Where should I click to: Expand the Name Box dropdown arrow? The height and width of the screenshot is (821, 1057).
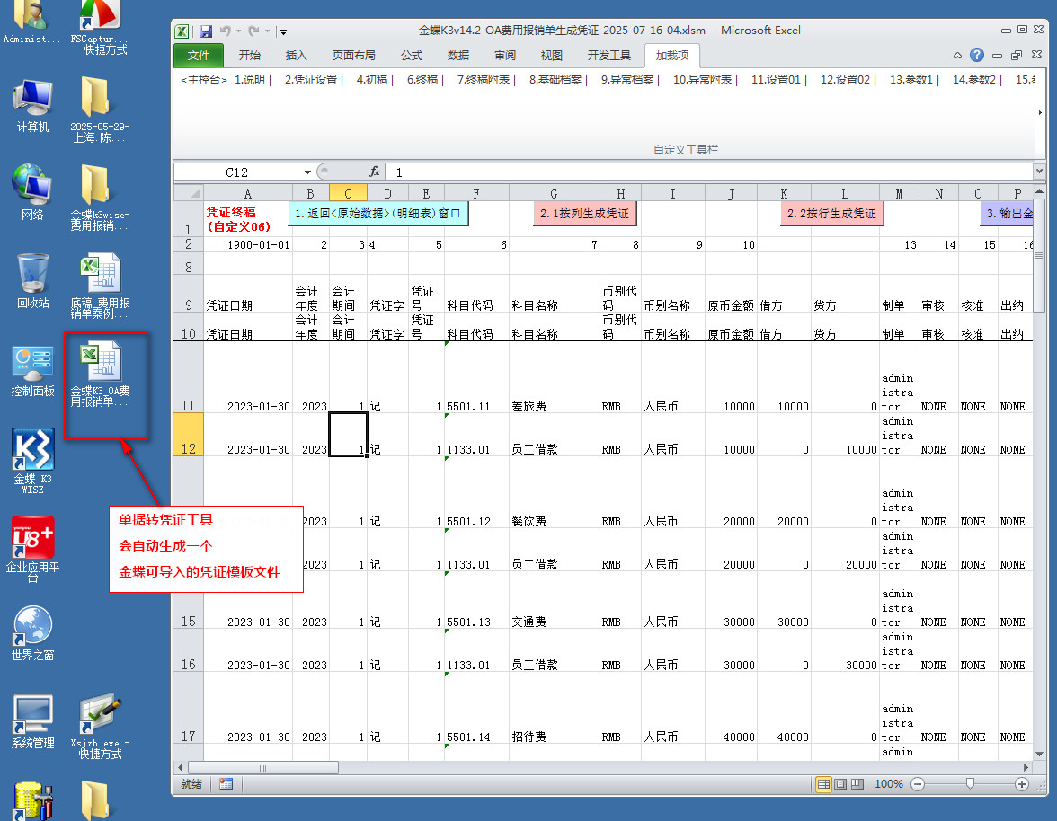307,172
